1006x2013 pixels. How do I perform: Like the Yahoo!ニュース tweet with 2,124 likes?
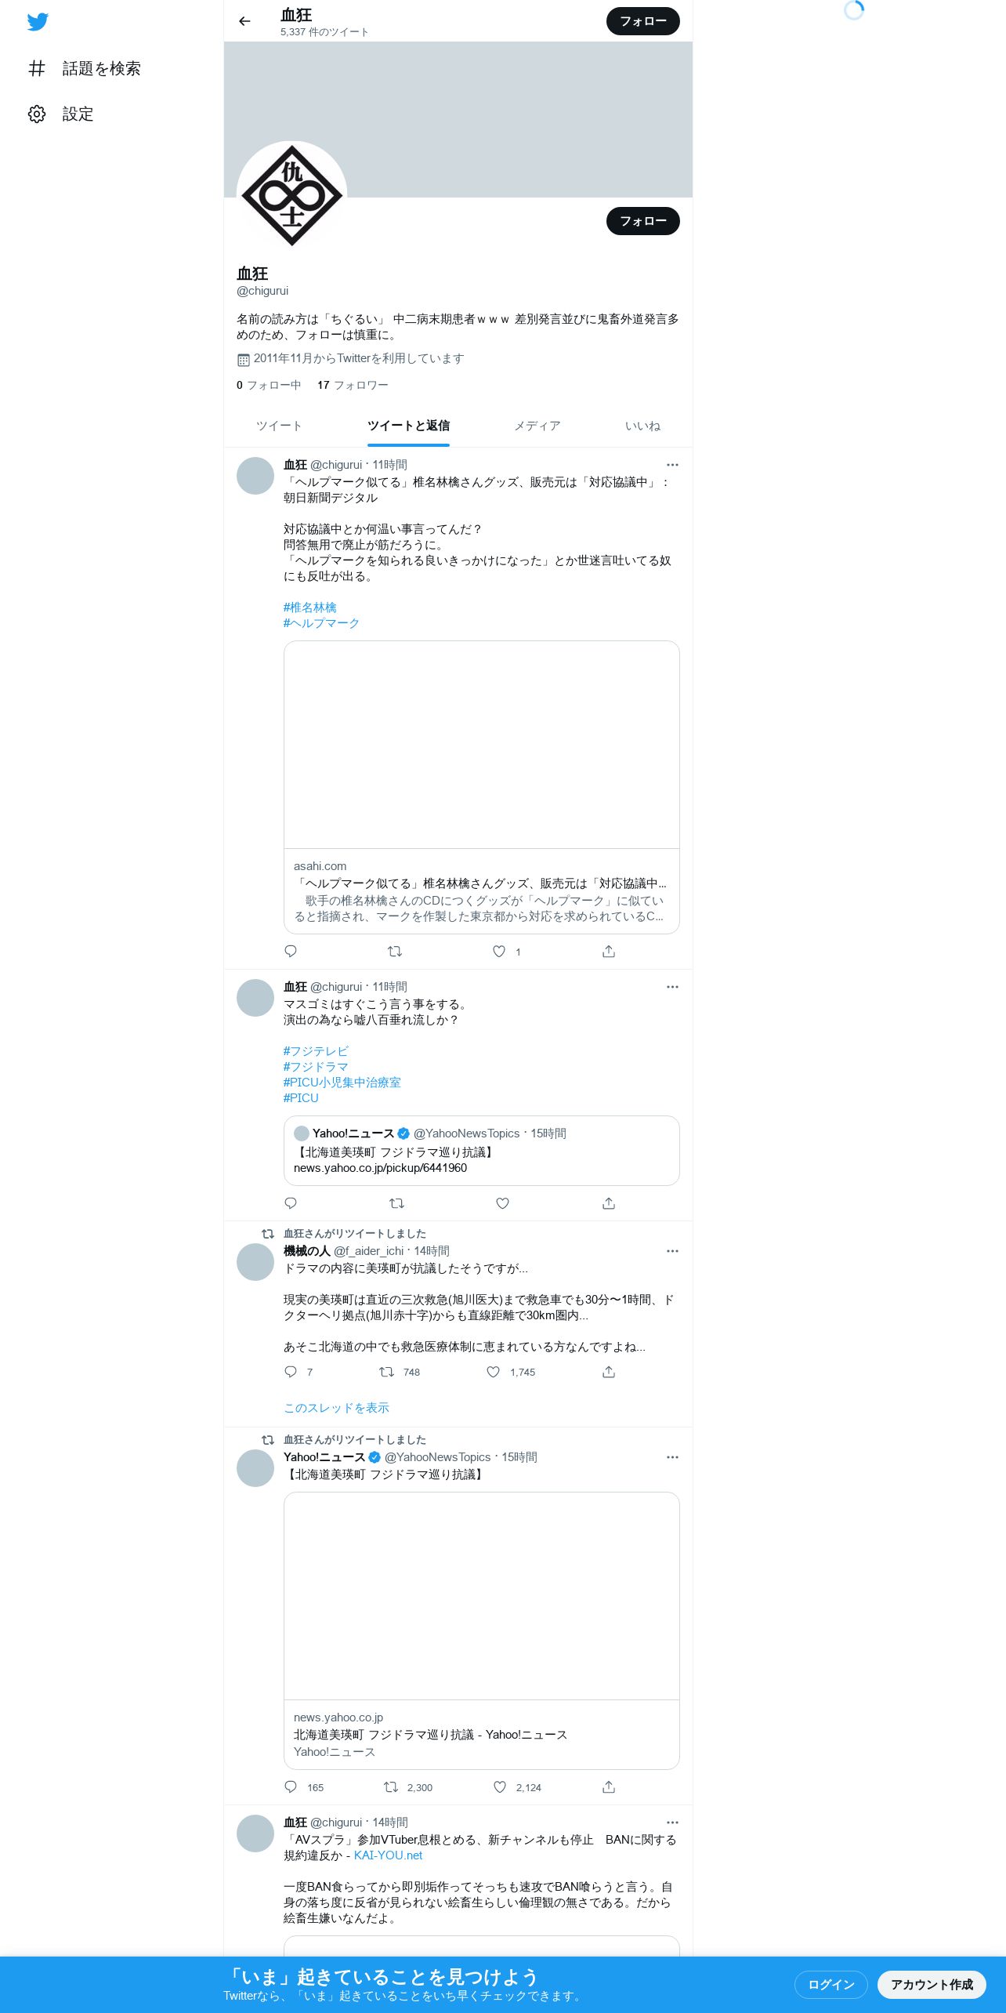(500, 1787)
